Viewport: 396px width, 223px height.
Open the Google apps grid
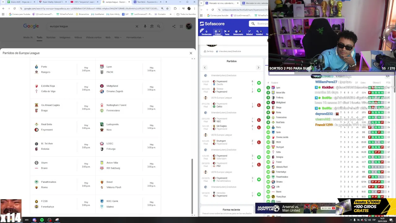click(181, 26)
